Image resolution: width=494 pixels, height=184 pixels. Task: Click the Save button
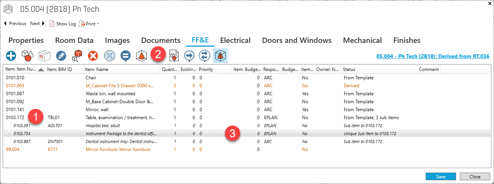[441, 176]
